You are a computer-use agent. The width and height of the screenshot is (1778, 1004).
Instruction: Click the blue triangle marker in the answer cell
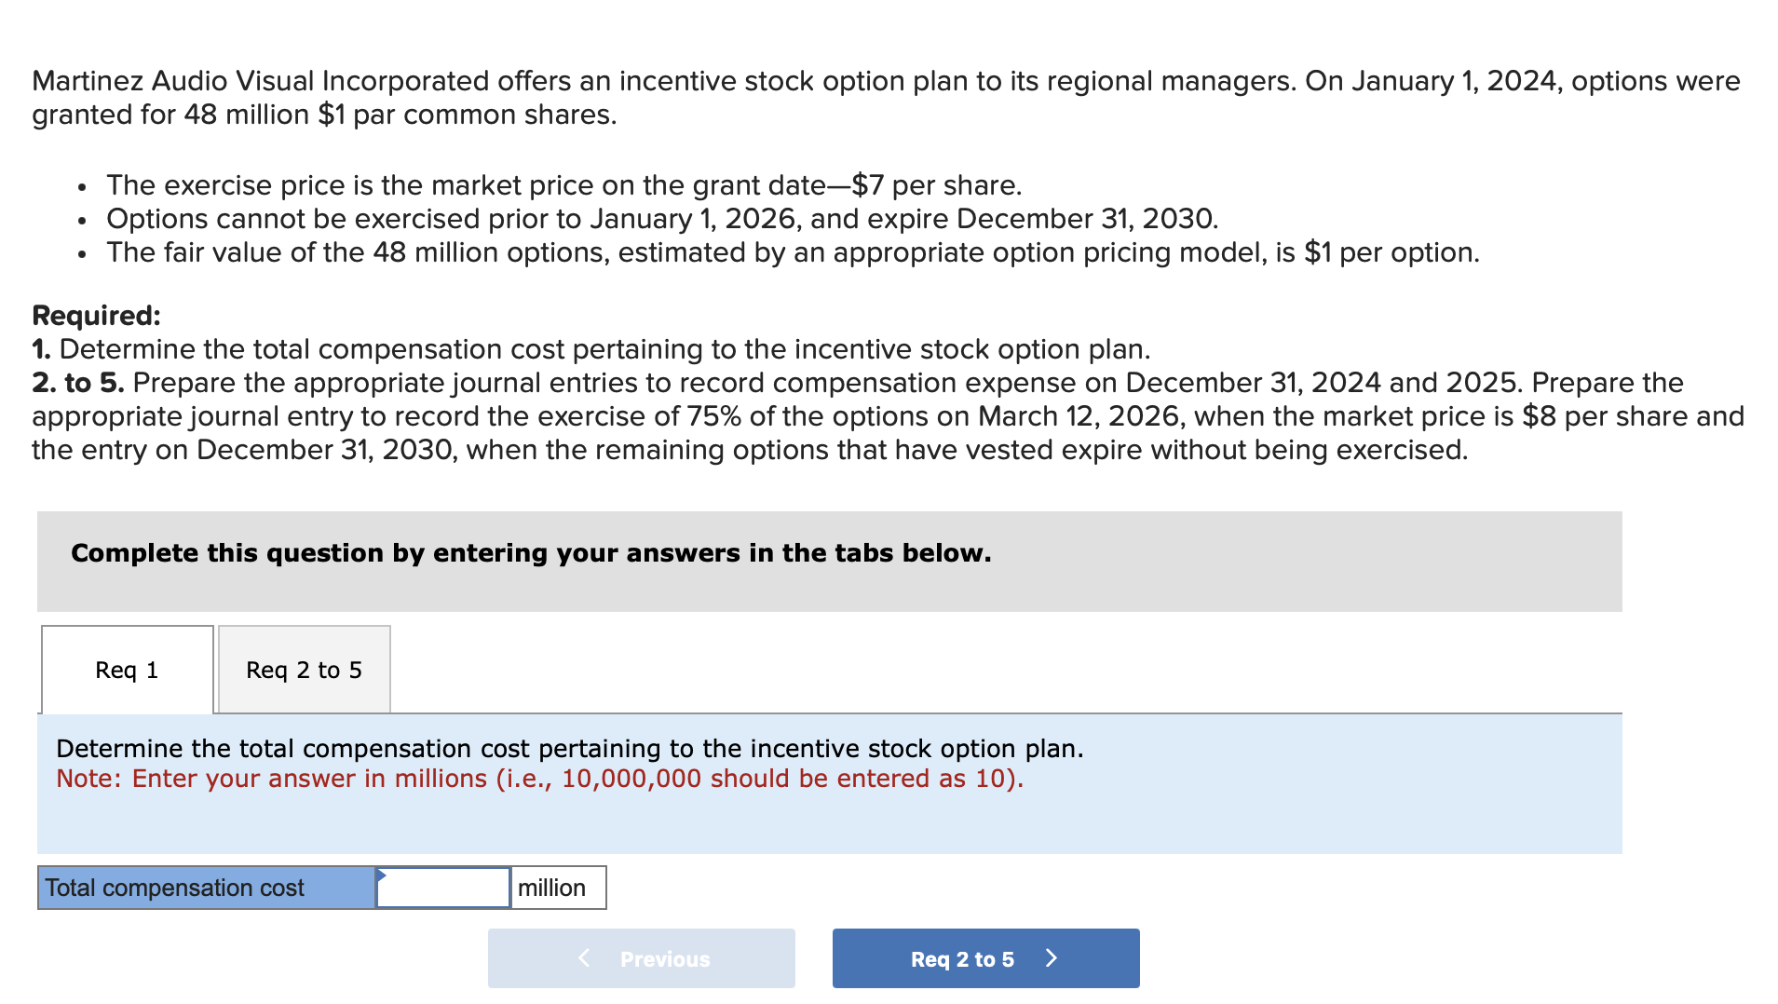tap(382, 875)
